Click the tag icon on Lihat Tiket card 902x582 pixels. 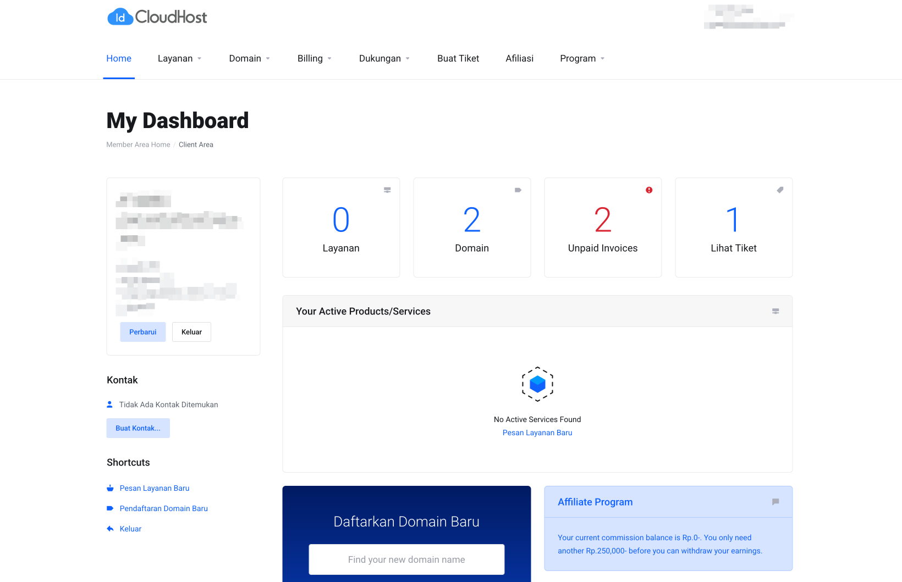(780, 190)
